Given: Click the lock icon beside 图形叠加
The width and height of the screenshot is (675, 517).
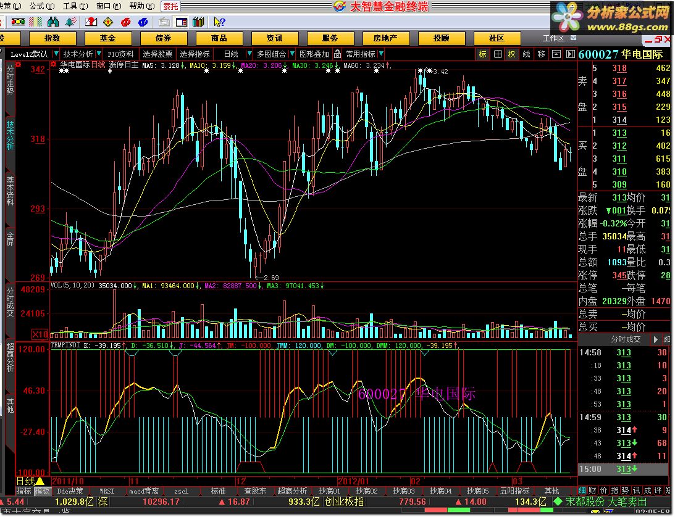Looking at the screenshot, I should [337, 54].
